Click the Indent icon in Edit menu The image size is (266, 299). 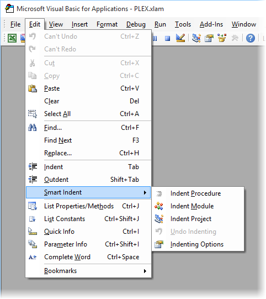(33, 167)
